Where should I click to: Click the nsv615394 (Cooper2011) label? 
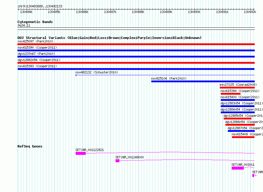pyautogui.click(x=240, y=91)
